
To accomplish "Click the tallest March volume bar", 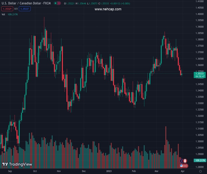I will click(x=166, y=145).
